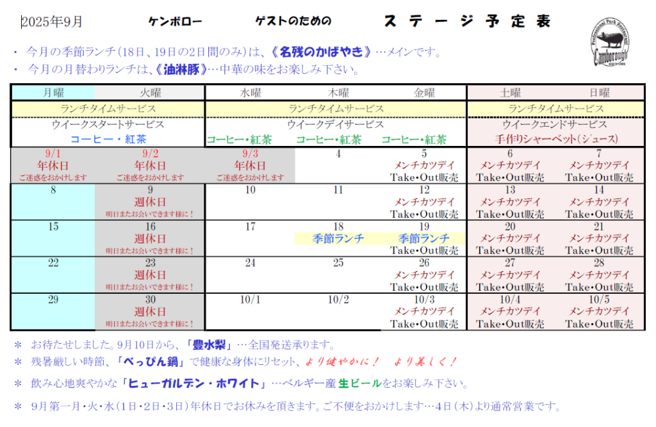Click the '火曜' column header

click(x=150, y=92)
